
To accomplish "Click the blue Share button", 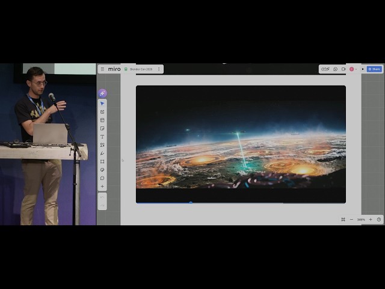I will pyautogui.click(x=374, y=69).
